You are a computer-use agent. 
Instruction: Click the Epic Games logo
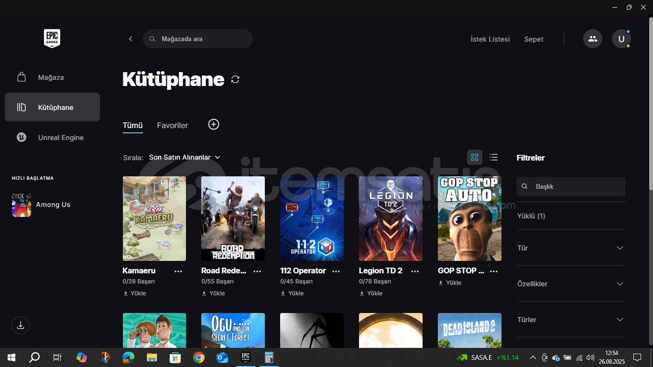[52, 39]
